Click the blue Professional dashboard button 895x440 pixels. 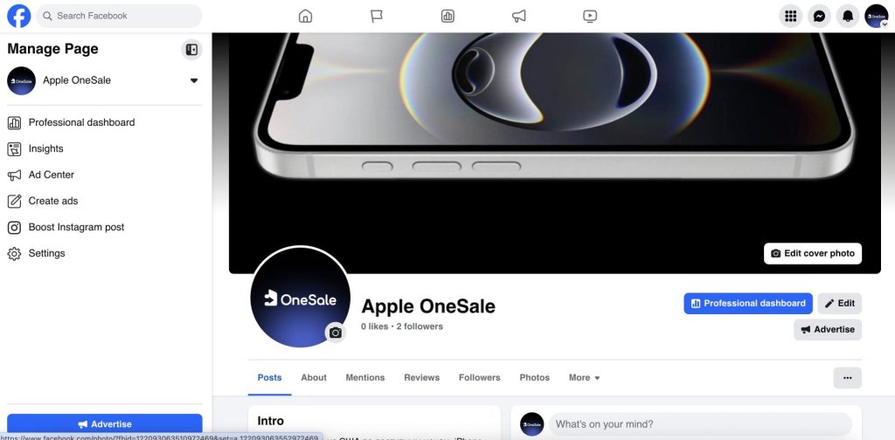748,303
